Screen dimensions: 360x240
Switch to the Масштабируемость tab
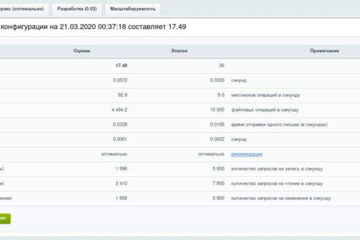point(133,9)
